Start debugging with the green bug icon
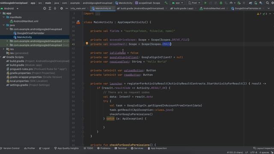The height and width of the screenshot is (154, 274). tap(221, 3)
